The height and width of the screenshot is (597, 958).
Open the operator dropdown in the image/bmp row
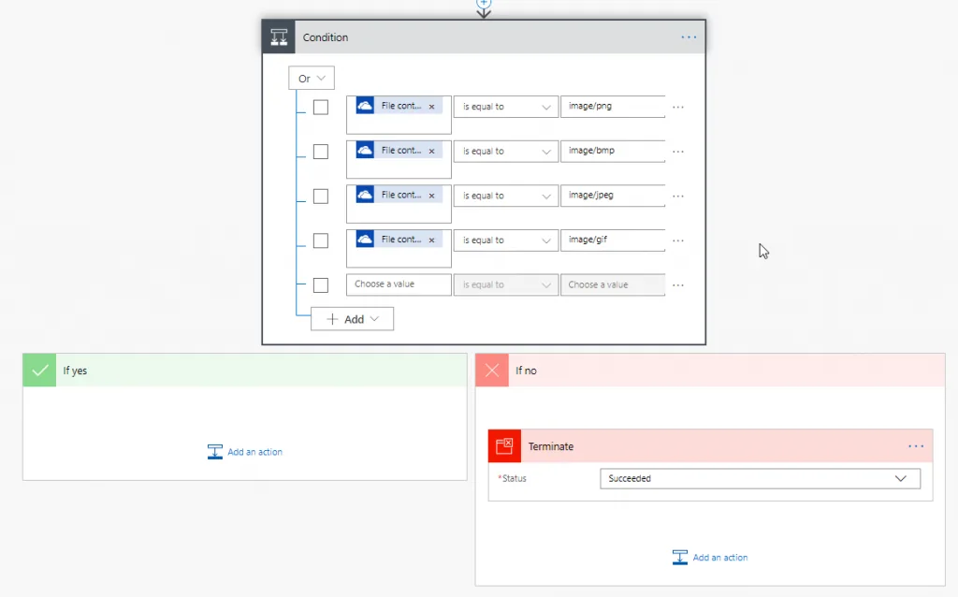tap(505, 152)
